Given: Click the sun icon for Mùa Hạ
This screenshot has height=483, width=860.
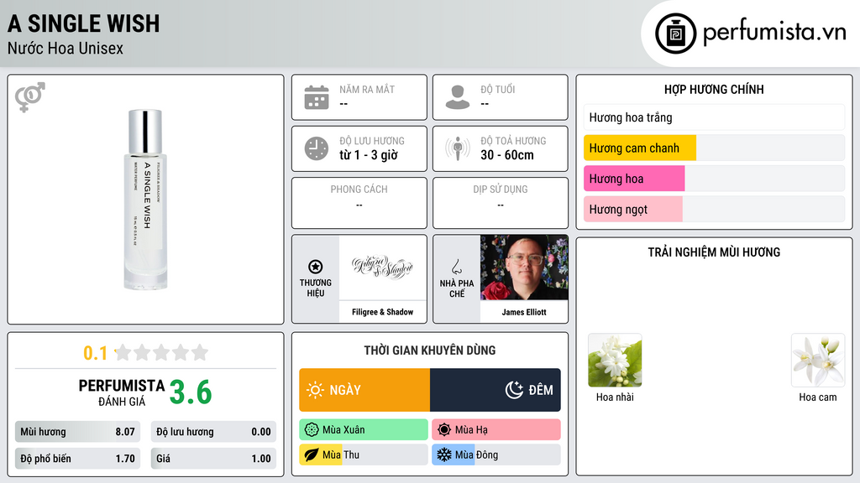Looking at the screenshot, I should coord(444,430).
